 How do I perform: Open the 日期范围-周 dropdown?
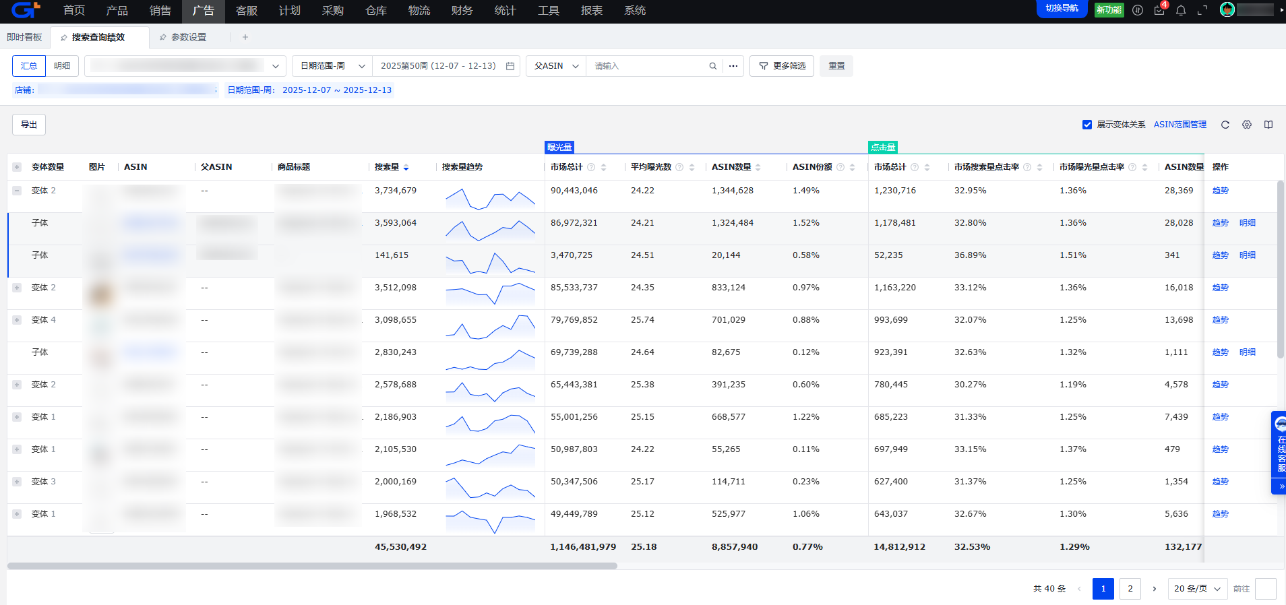click(332, 66)
